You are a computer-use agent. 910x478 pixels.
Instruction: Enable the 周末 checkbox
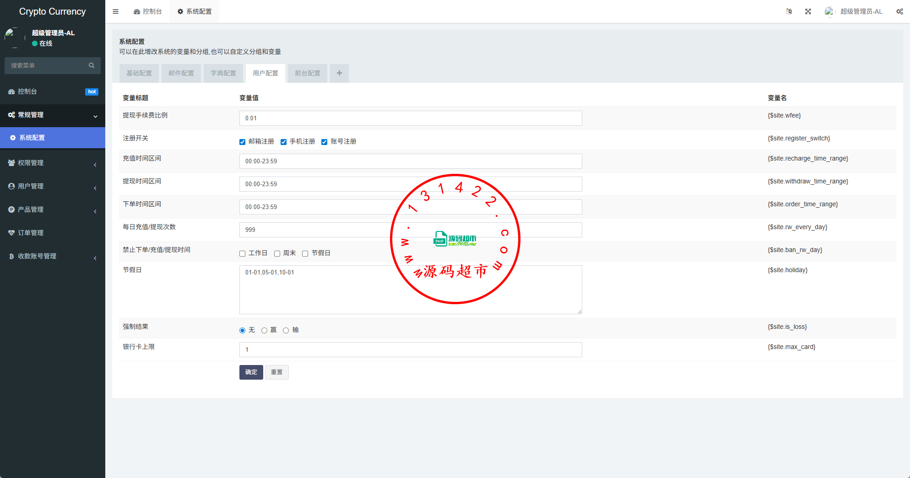click(x=277, y=253)
